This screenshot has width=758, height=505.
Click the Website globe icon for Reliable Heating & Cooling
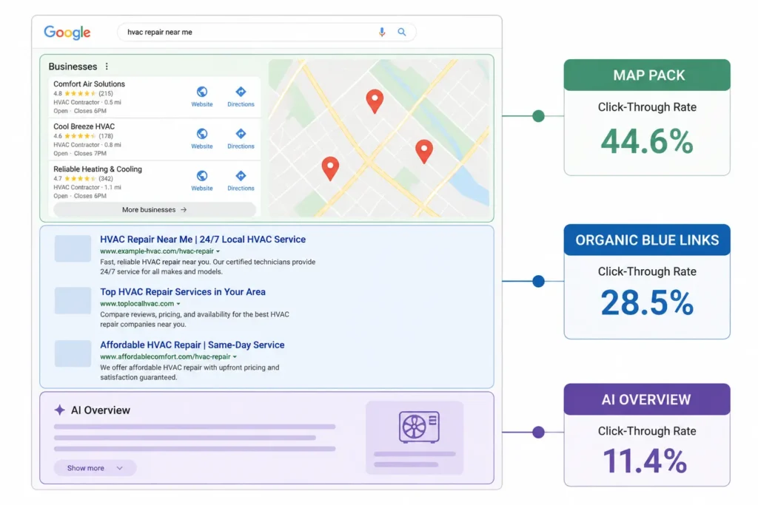click(202, 176)
